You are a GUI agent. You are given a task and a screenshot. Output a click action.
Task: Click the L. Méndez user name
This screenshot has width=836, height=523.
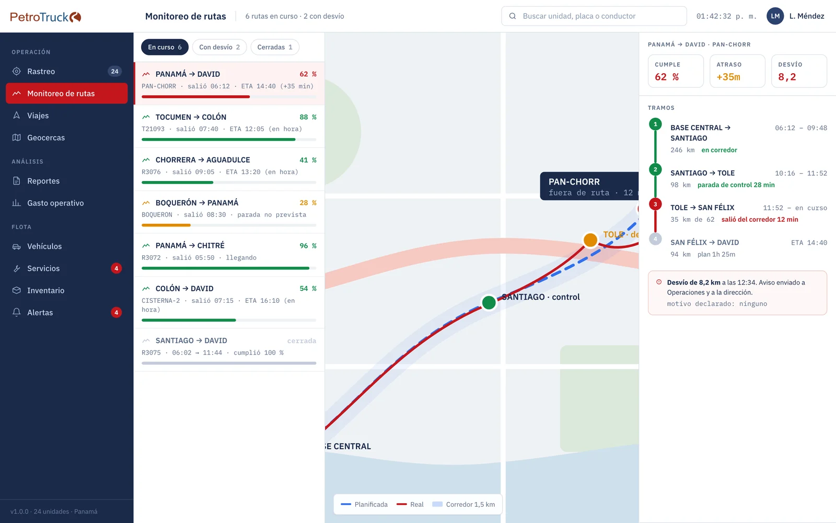[x=807, y=16]
